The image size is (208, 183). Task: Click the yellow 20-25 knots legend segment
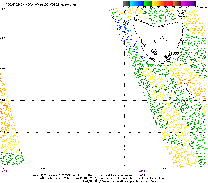coord(155,3)
